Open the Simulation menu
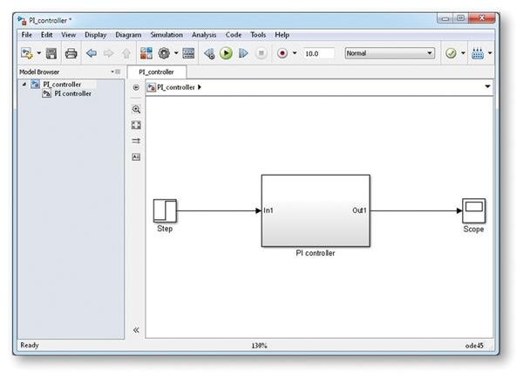This screenshot has height=378, width=523. coord(166,35)
